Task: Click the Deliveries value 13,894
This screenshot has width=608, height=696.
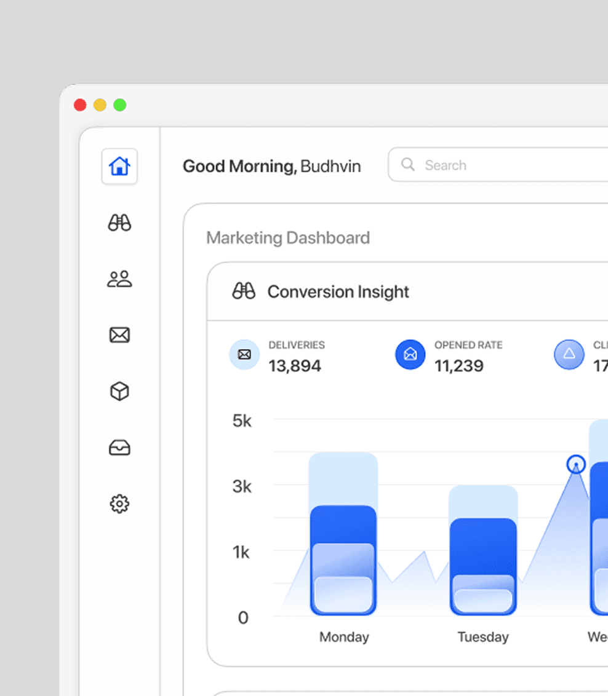Action: [x=294, y=366]
